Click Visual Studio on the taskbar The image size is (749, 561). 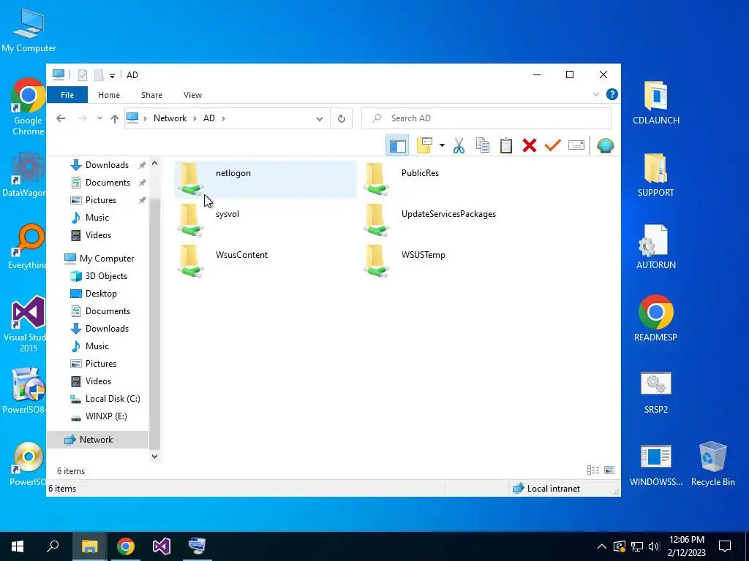162,546
